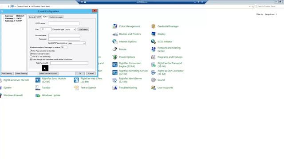This screenshot has height=159, width=284.
Task: Select Gateway 1 - MSEXCH in list
Action: coord(15,16)
